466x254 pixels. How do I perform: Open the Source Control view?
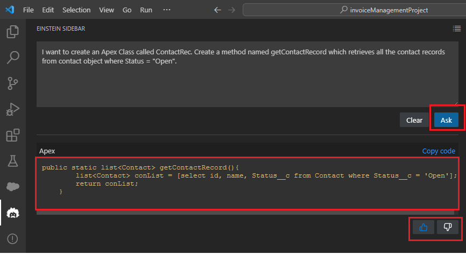click(12, 83)
